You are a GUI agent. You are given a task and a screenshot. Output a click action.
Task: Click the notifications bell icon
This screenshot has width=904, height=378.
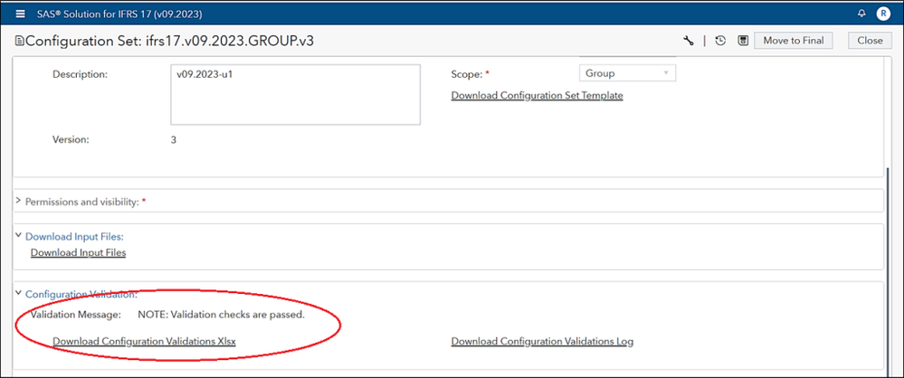[x=860, y=14]
